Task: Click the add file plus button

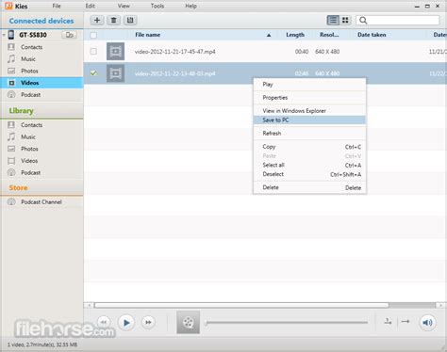Action: [97, 21]
